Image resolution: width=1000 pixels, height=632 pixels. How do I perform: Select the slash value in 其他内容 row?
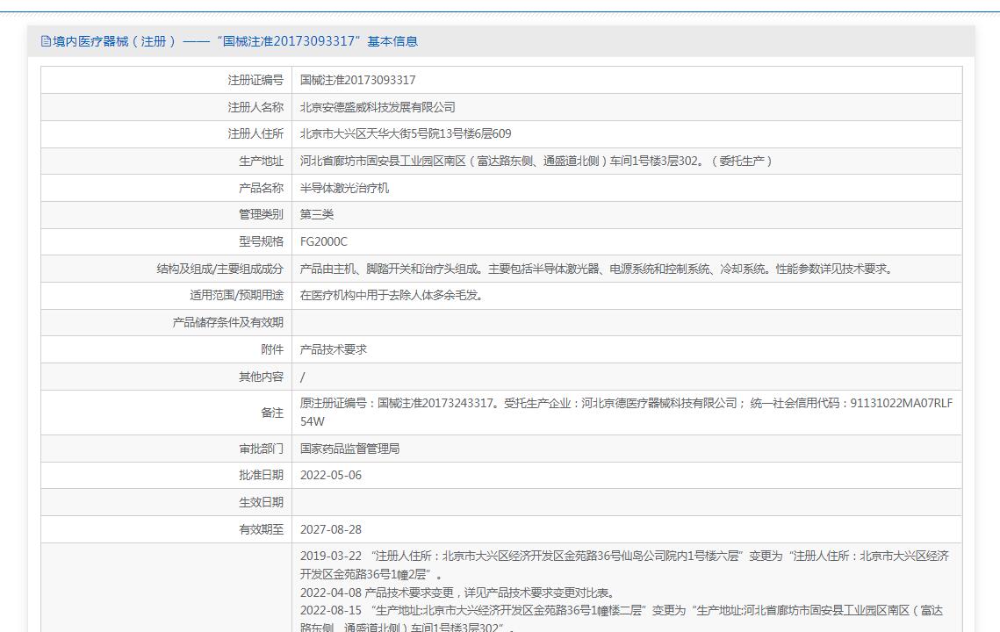302,377
